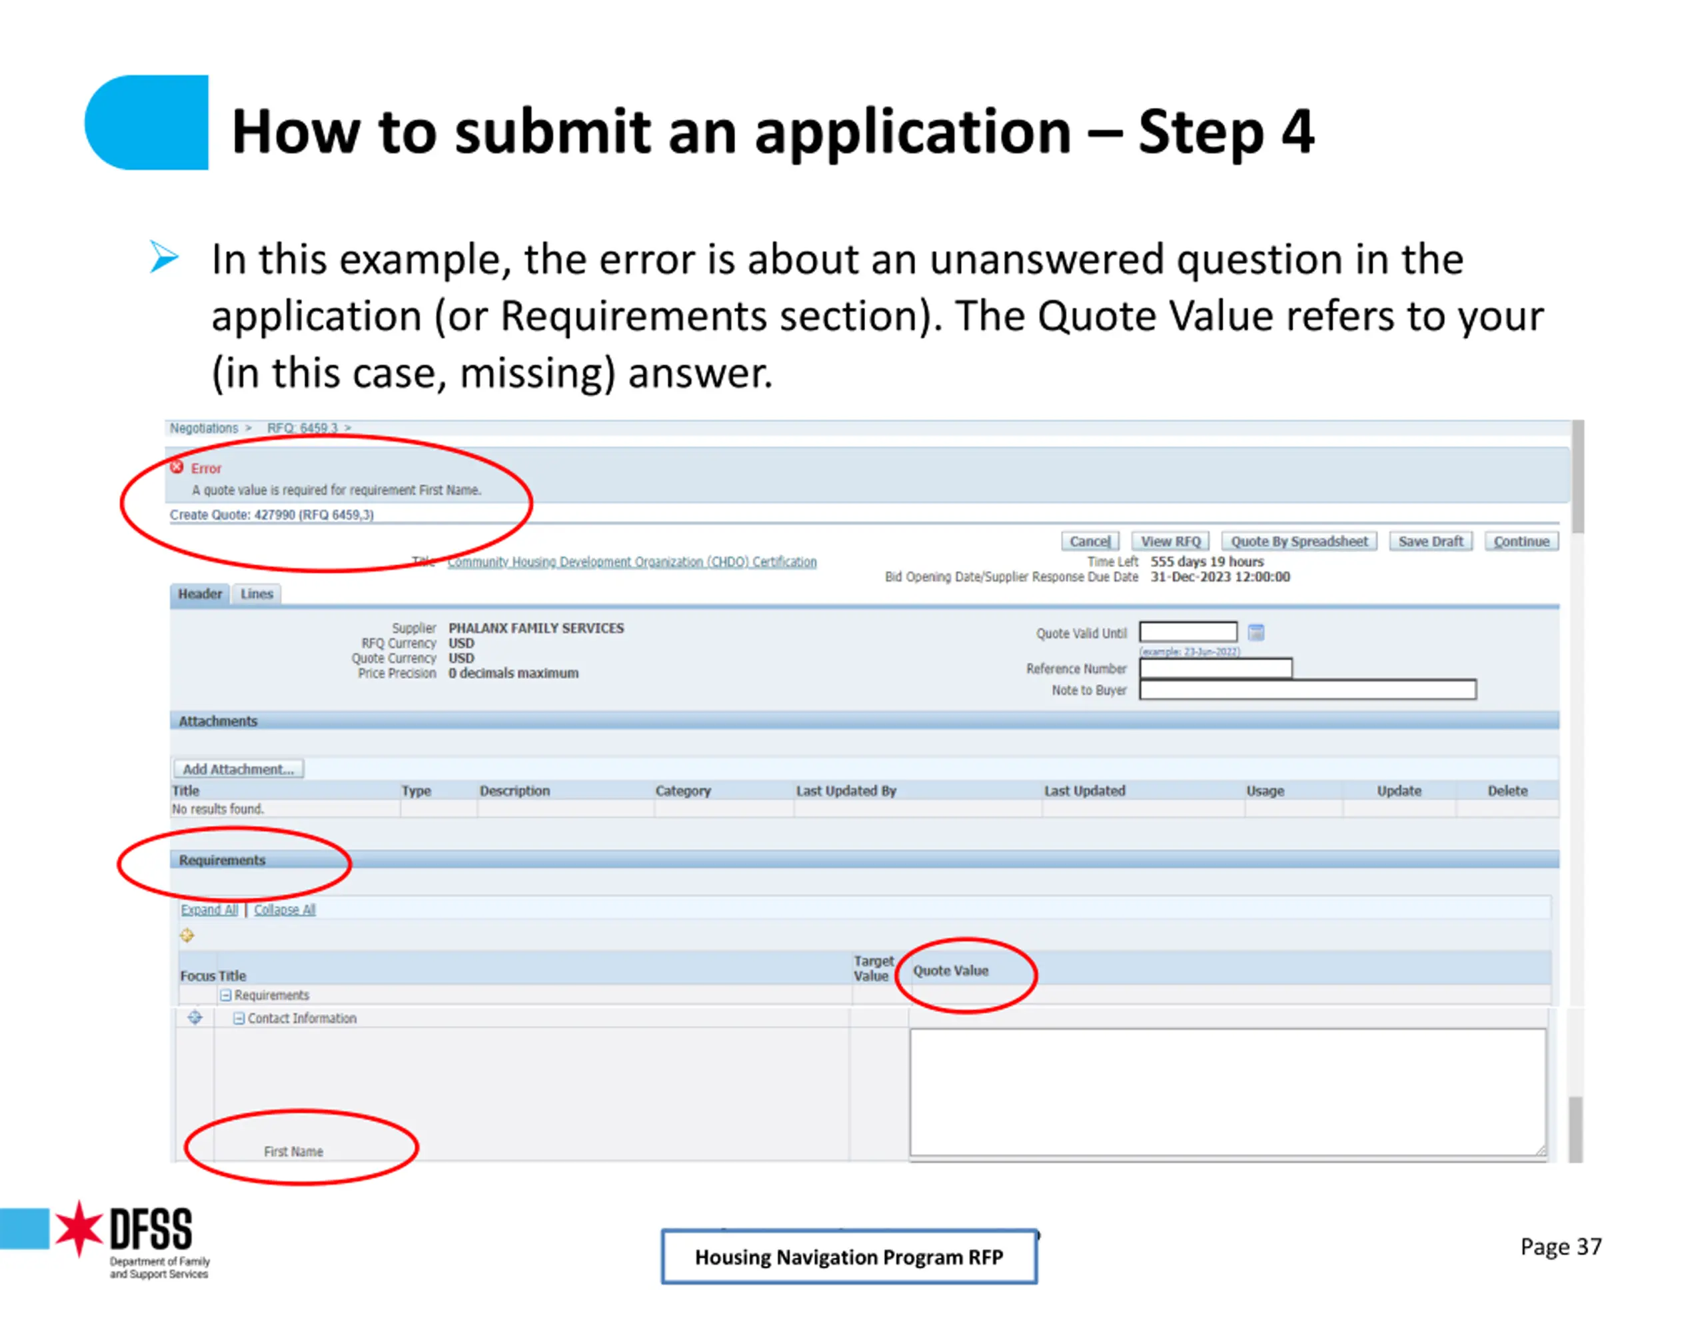1706x1318 pixels.
Task: Focus on the Contact Information row icon
Action: point(195,1017)
